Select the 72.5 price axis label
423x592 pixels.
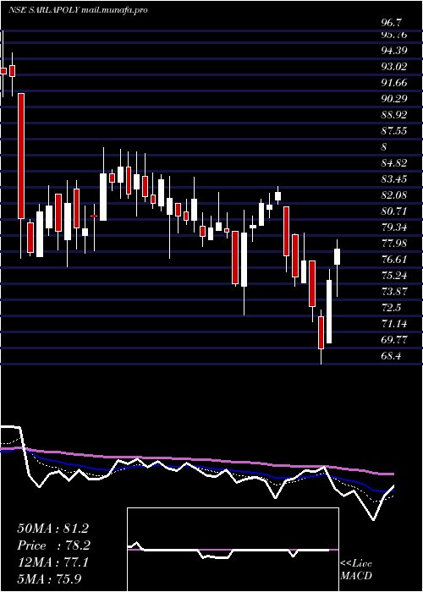(x=391, y=307)
